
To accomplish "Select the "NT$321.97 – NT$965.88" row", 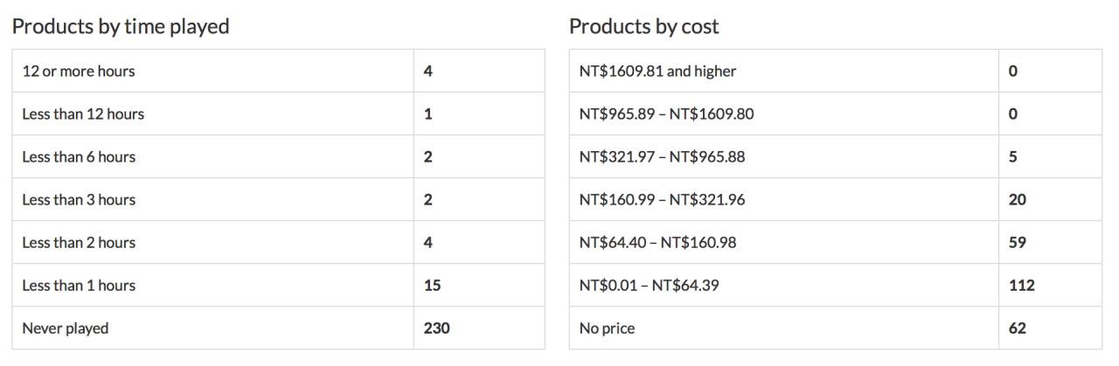I will coord(662,156).
